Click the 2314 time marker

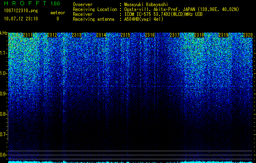pos(101,35)
